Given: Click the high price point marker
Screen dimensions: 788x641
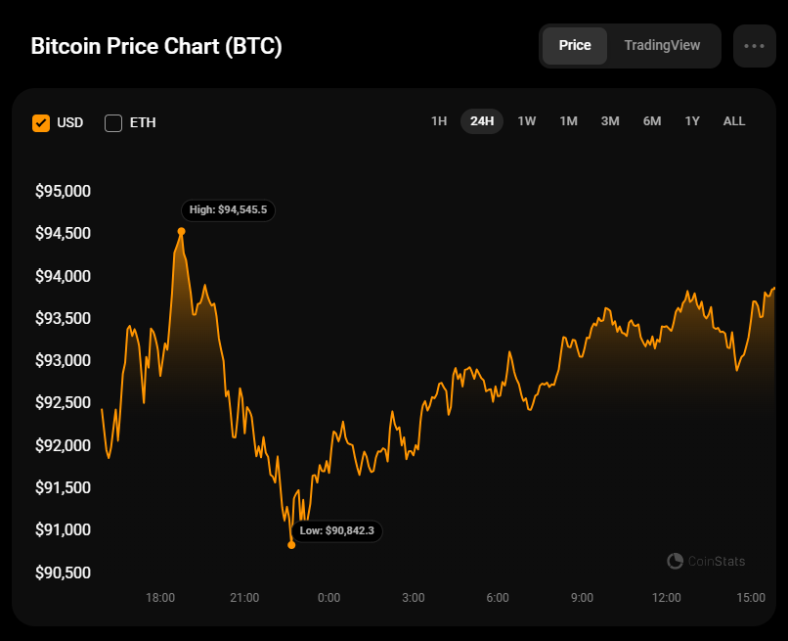Looking at the screenshot, I should (181, 232).
